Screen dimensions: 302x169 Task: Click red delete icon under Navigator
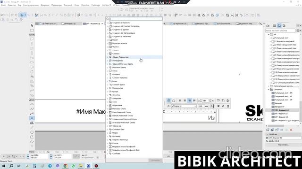pos(291,130)
